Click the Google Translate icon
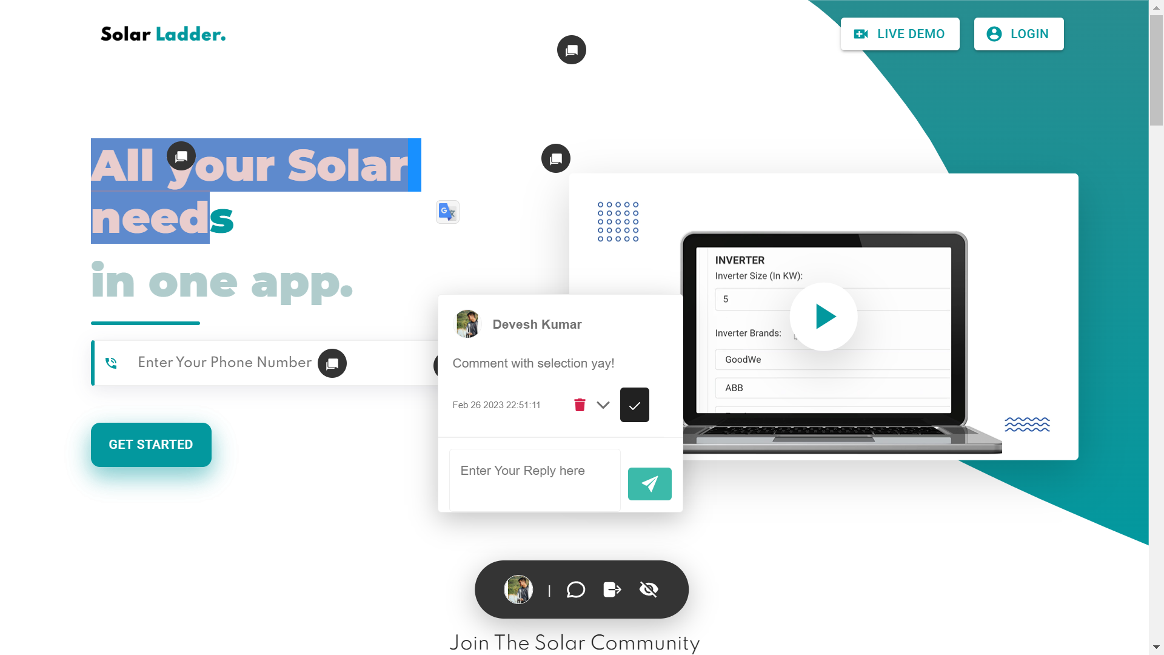 (x=447, y=211)
